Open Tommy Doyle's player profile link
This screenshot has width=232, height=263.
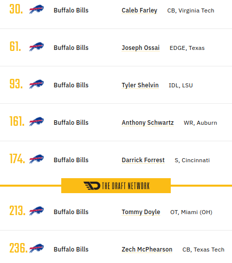[141, 212]
